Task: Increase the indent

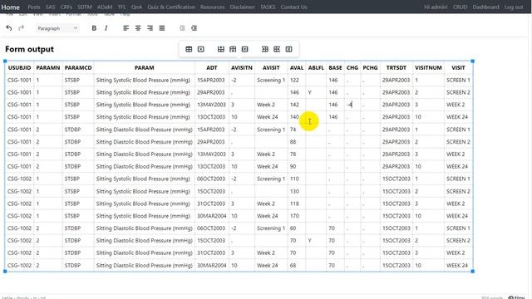Action: point(194,28)
